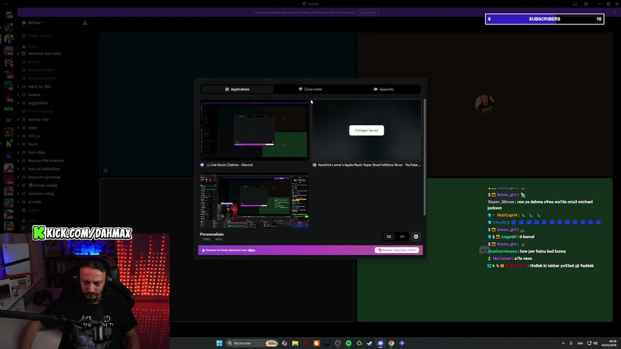Open the Windows Start menu
Viewport: 621px width, 349px height.
click(x=219, y=343)
